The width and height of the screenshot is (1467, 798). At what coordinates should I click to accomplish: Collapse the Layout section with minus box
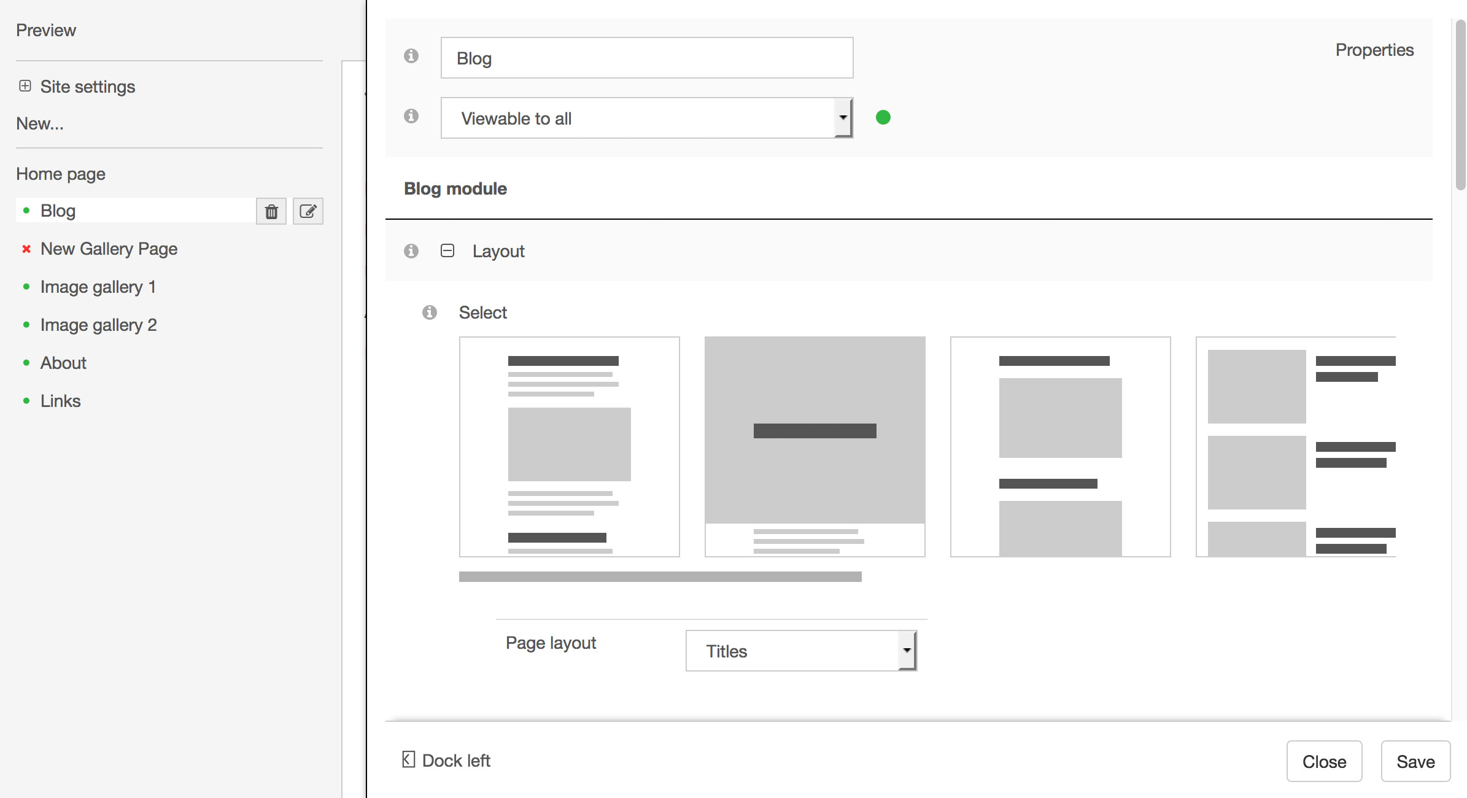tap(447, 250)
